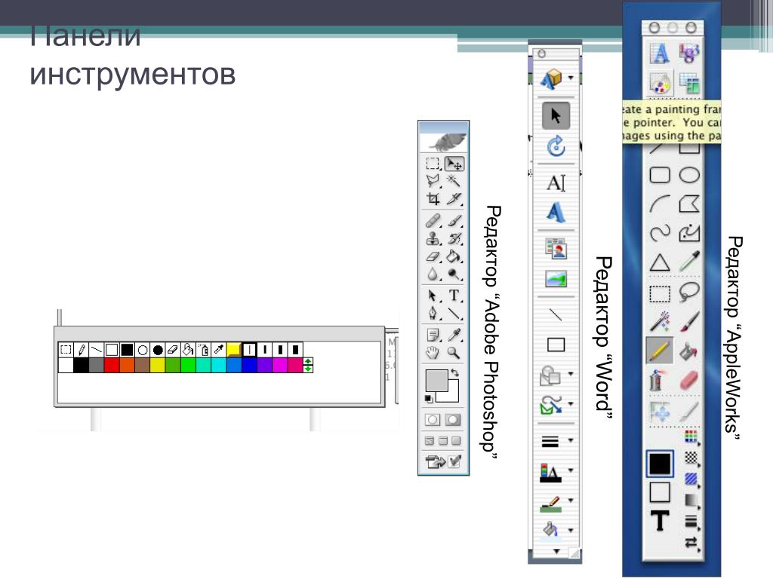
Task: Toggle quick mask mode in Photoshop toolbar
Action: (x=453, y=419)
